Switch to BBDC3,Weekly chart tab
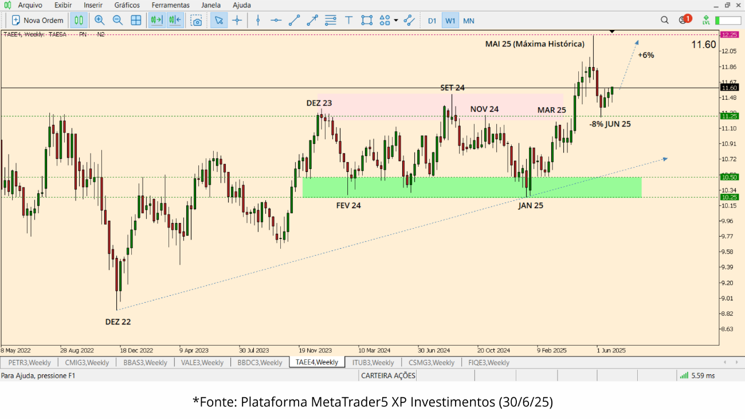This screenshot has width=745, height=419. click(x=260, y=362)
